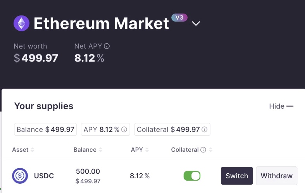Open Net APY info tooltip icon
The height and width of the screenshot is (193, 305).
pos(107,46)
